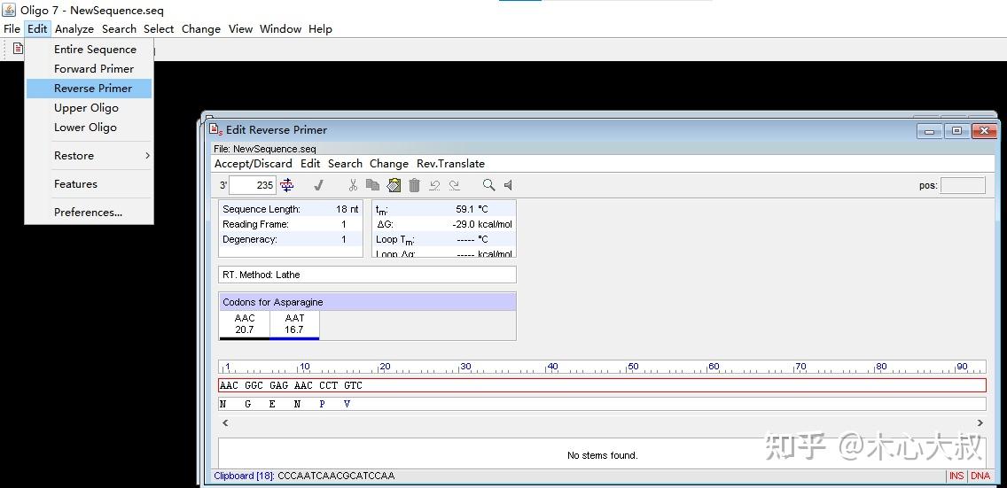Open Accept/Discard menu in primer window
This screenshot has width=1007, height=488.
click(x=253, y=164)
